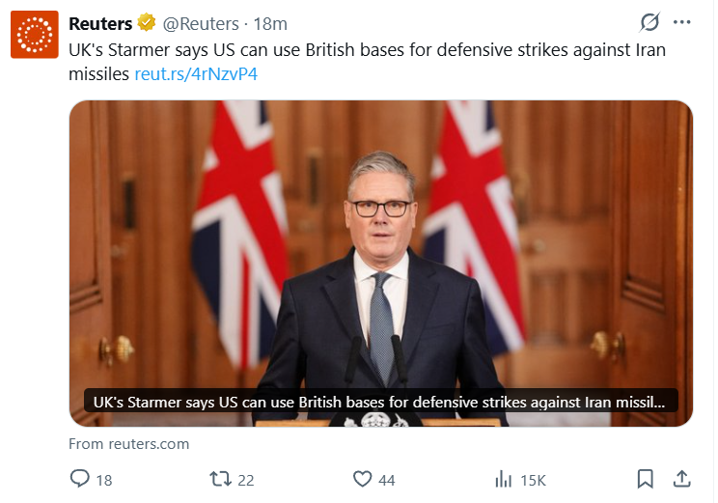Click the dark headline caption overlay on image
Screen dimensions: 718x503
[x=380, y=402]
